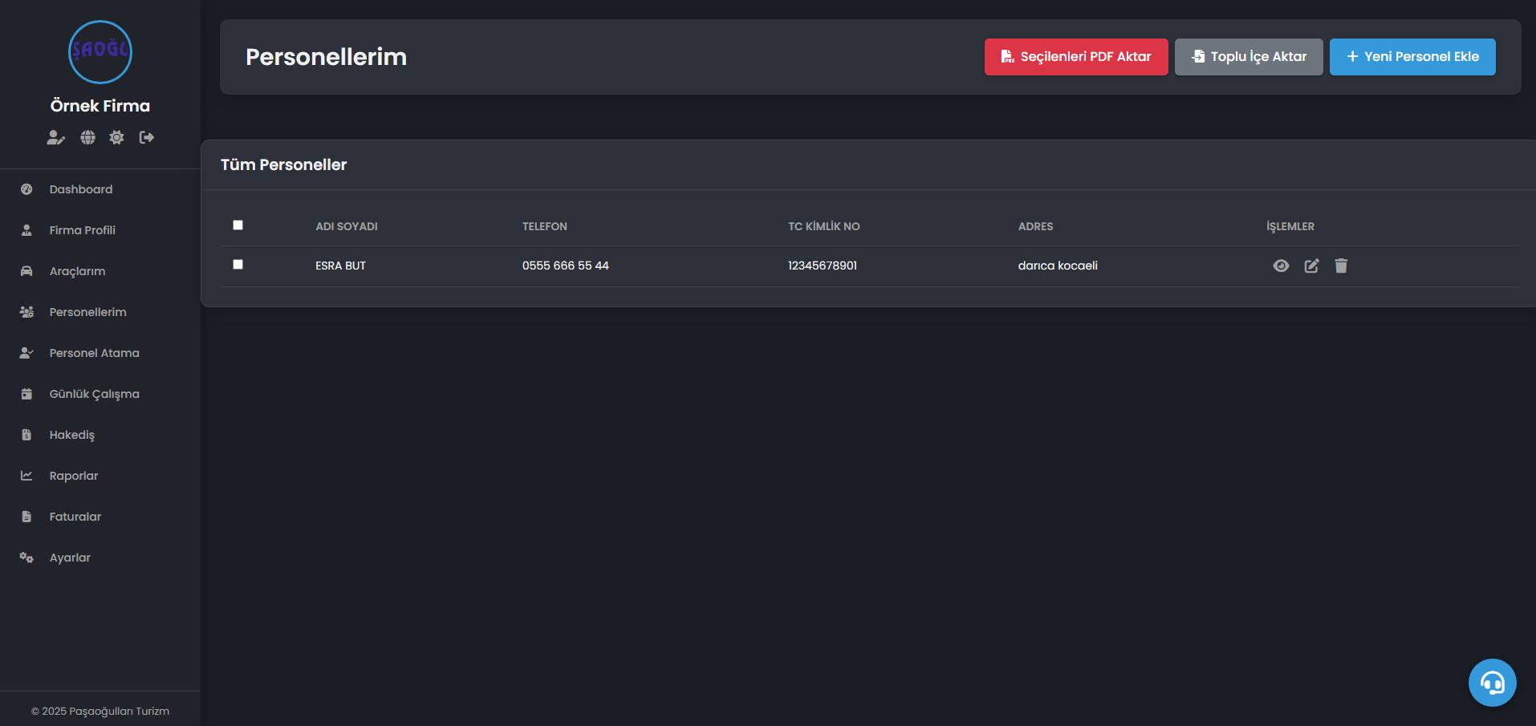Check the ESRA BUT row checkbox

[238, 265]
